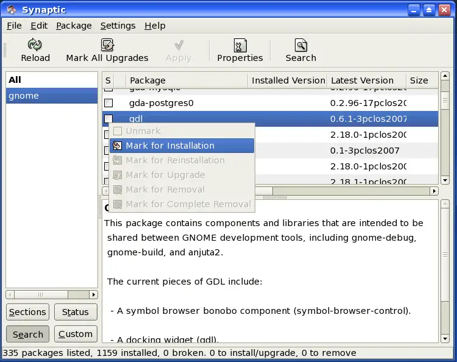Open the Settings menu
457x362 pixels.
(118, 26)
